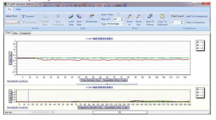This screenshot has width=216, height=120.
Task: Maximize the X-CAM Vibration Detector window
Action: (x=199, y=4)
